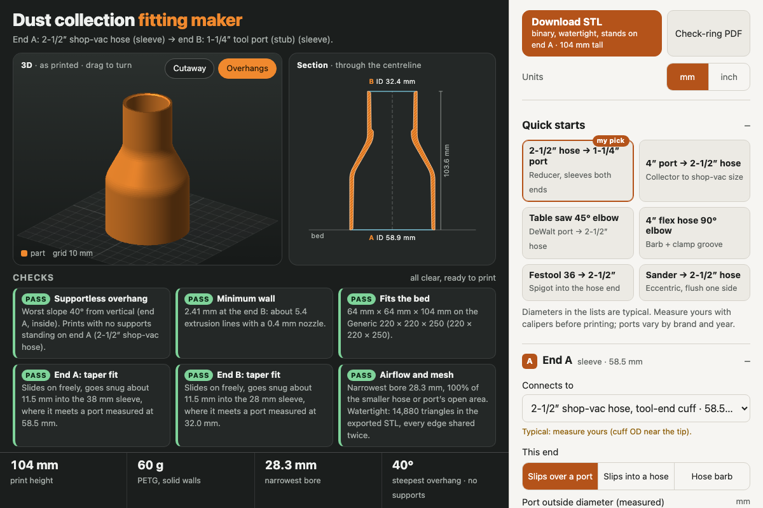Collapse the End A section
The width and height of the screenshot is (763, 508).
point(746,361)
